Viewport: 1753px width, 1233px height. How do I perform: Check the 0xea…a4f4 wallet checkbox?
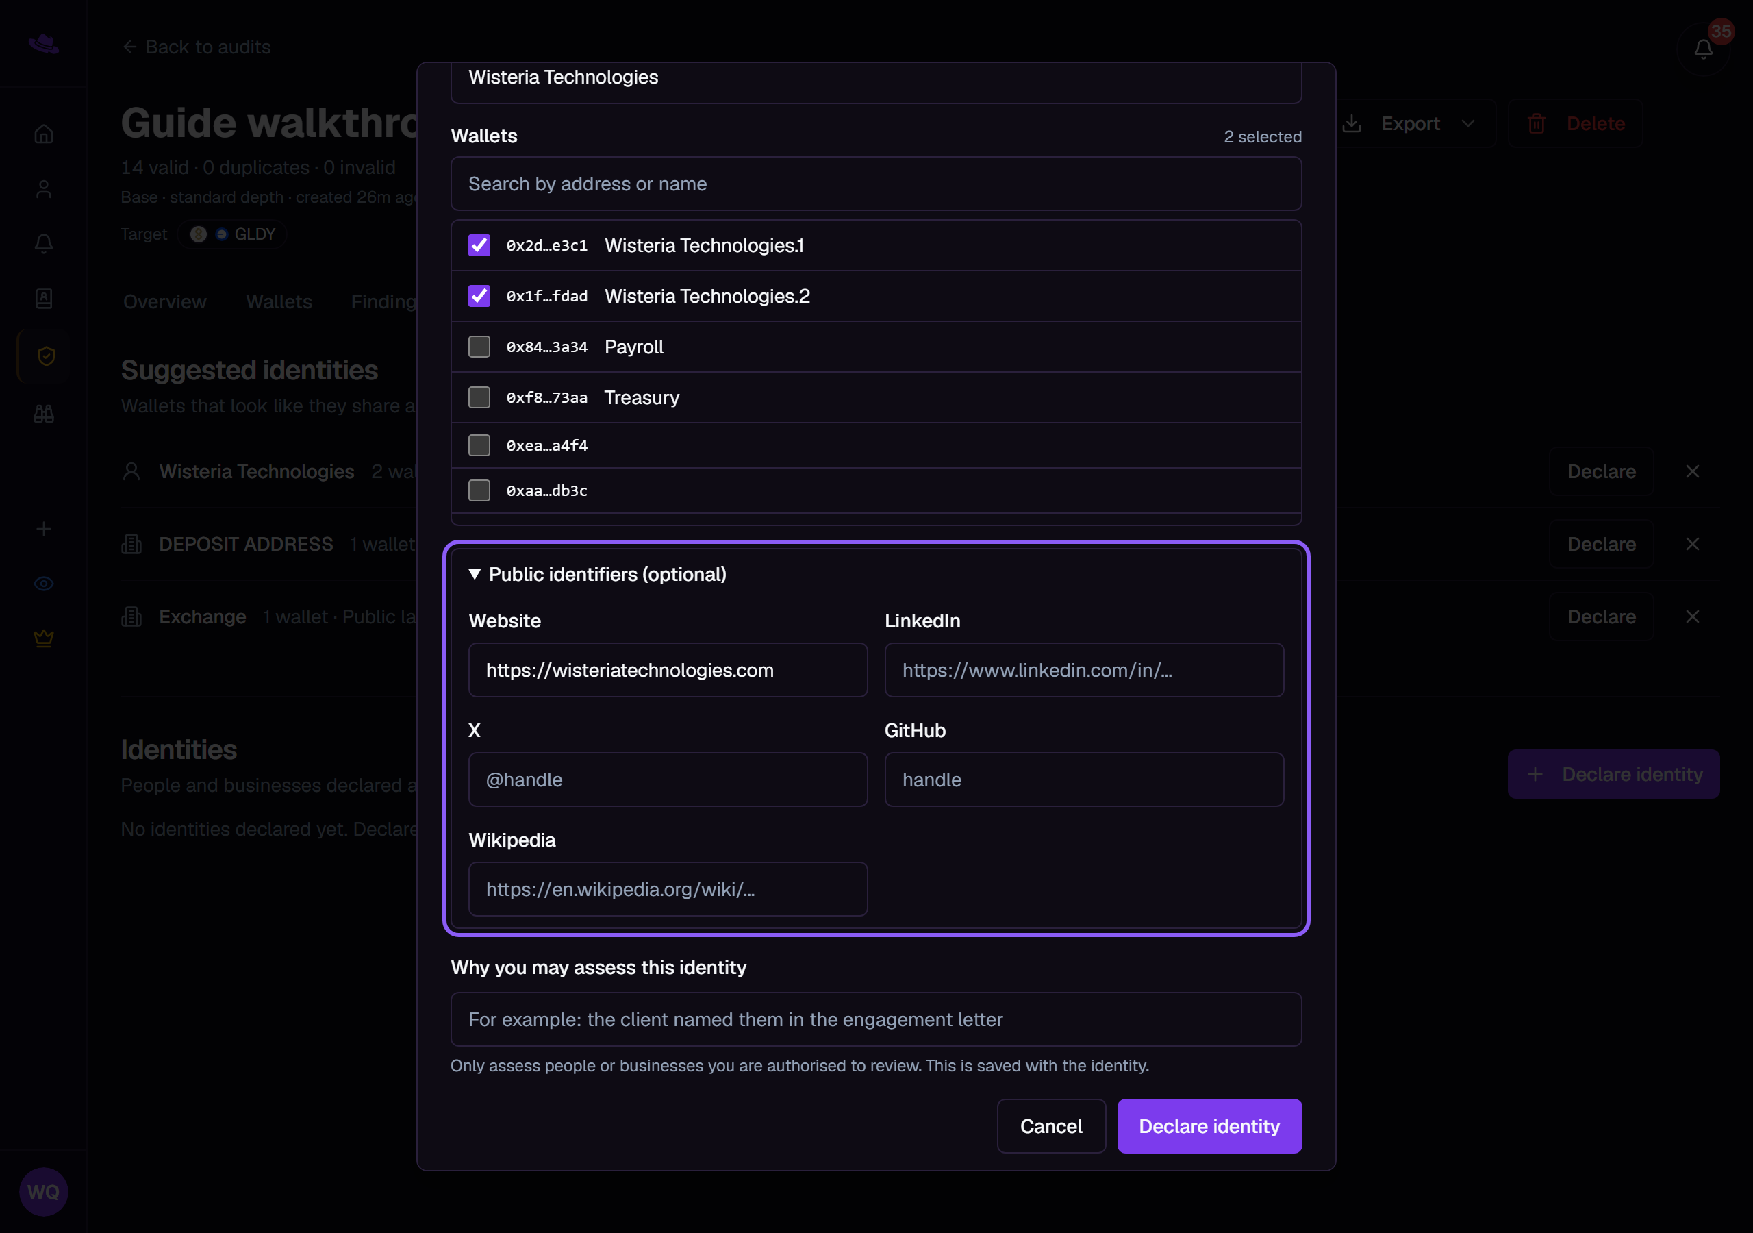[x=479, y=445]
